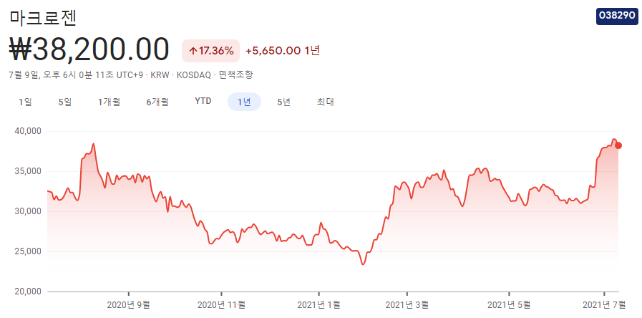Show the 최대 range tab

(325, 102)
